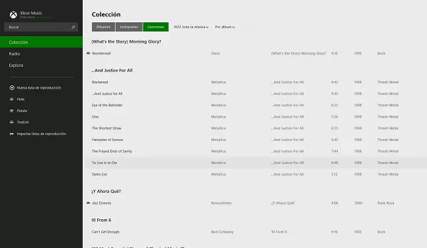Click the artist Oasis
Screen dimensions: 427x248
(x=215, y=53)
